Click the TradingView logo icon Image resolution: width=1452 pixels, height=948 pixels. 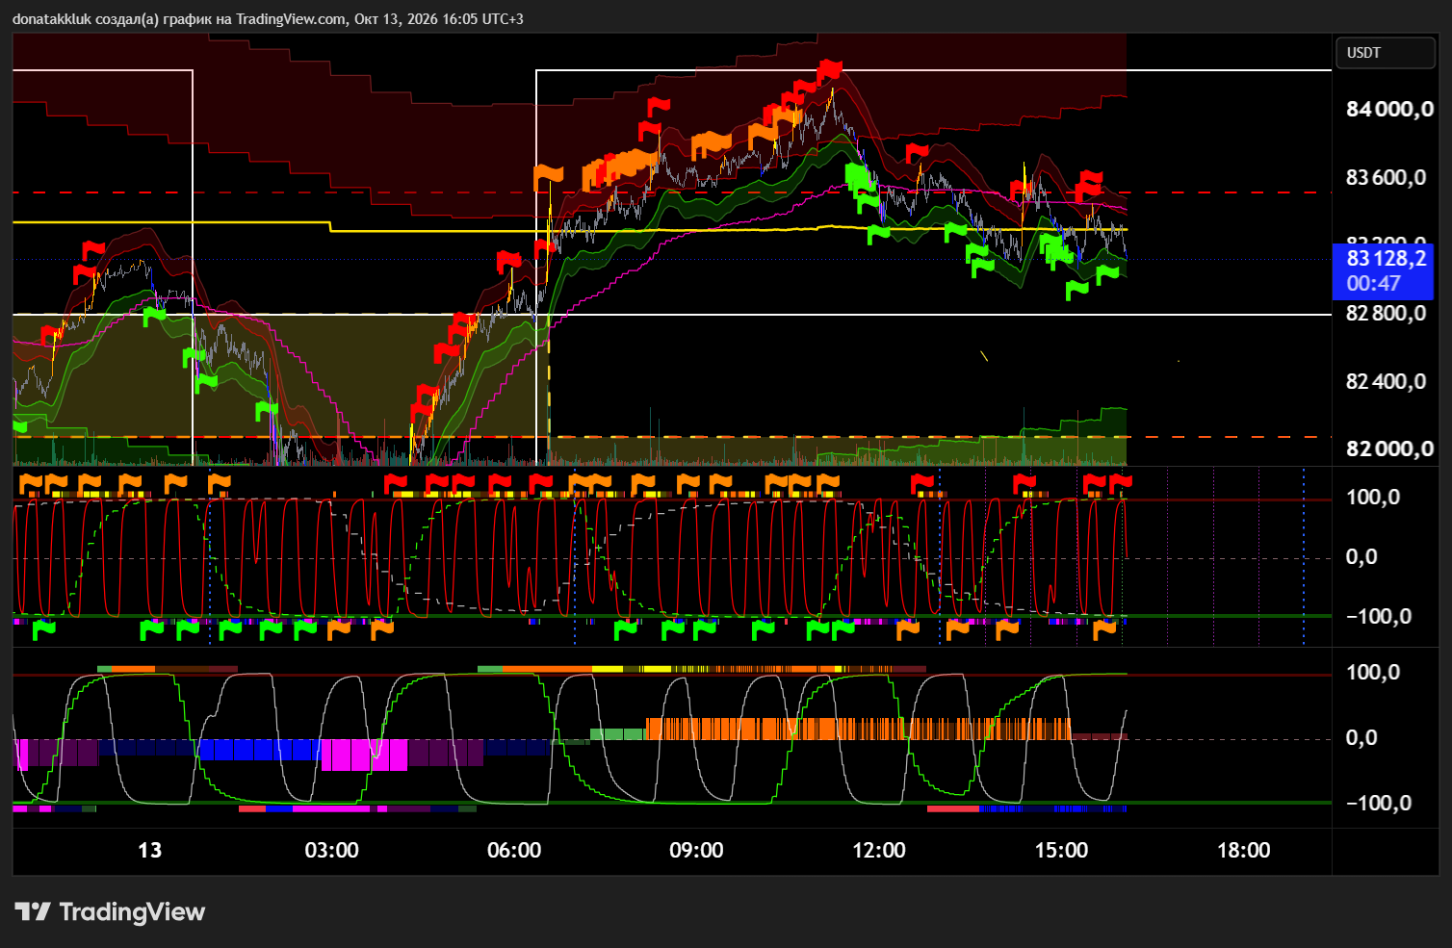[32, 911]
